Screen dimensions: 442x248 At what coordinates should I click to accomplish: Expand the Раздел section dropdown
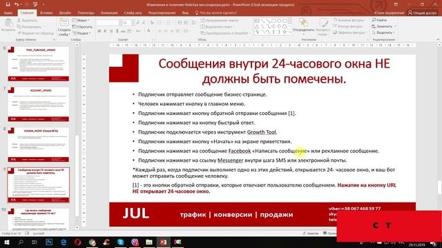(x=81, y=33)
